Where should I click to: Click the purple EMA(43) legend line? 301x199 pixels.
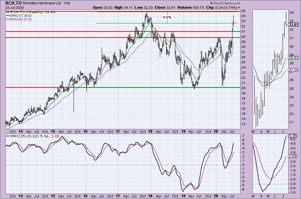[8, 19]
